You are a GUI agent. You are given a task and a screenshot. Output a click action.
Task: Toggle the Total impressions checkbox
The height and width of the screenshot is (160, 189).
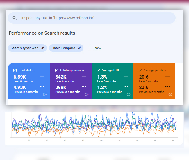pos(57,70)
